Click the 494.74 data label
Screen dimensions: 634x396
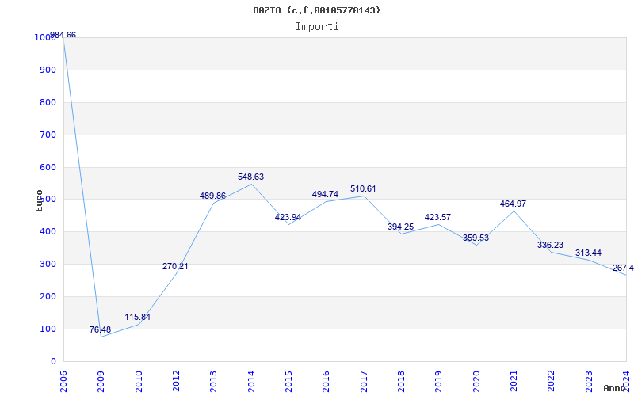(x=325, y=194)
